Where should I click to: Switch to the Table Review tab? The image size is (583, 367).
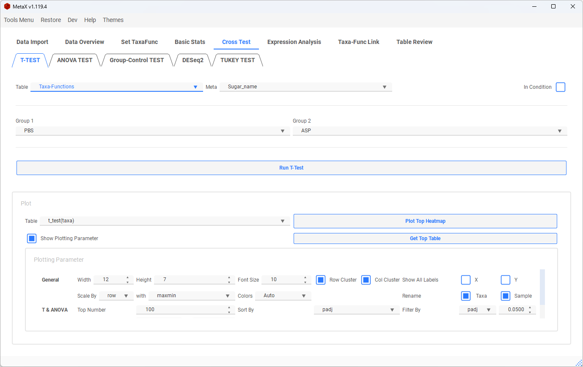[x=414, y=42]
